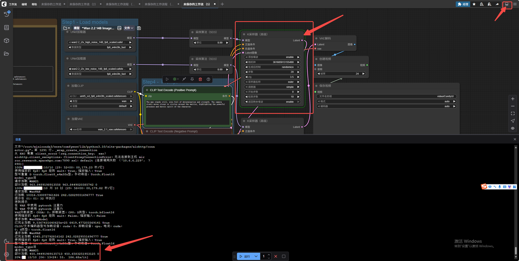
Task: Open the workflows folder sidebar icon
Action: [6, 53]
